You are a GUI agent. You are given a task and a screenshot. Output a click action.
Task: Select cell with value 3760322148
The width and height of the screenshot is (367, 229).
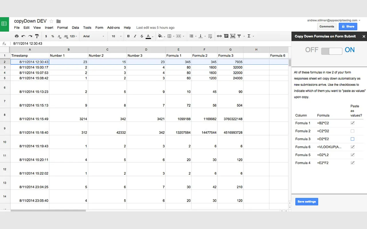click(x=230, y=115)
